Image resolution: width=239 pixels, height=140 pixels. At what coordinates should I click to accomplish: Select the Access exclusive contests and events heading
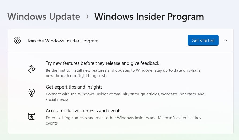tap(84, 111)
